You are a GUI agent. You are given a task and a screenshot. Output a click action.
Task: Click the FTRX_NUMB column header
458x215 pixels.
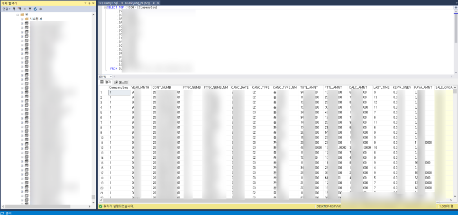pyautogui.click(x=192, y=87)
